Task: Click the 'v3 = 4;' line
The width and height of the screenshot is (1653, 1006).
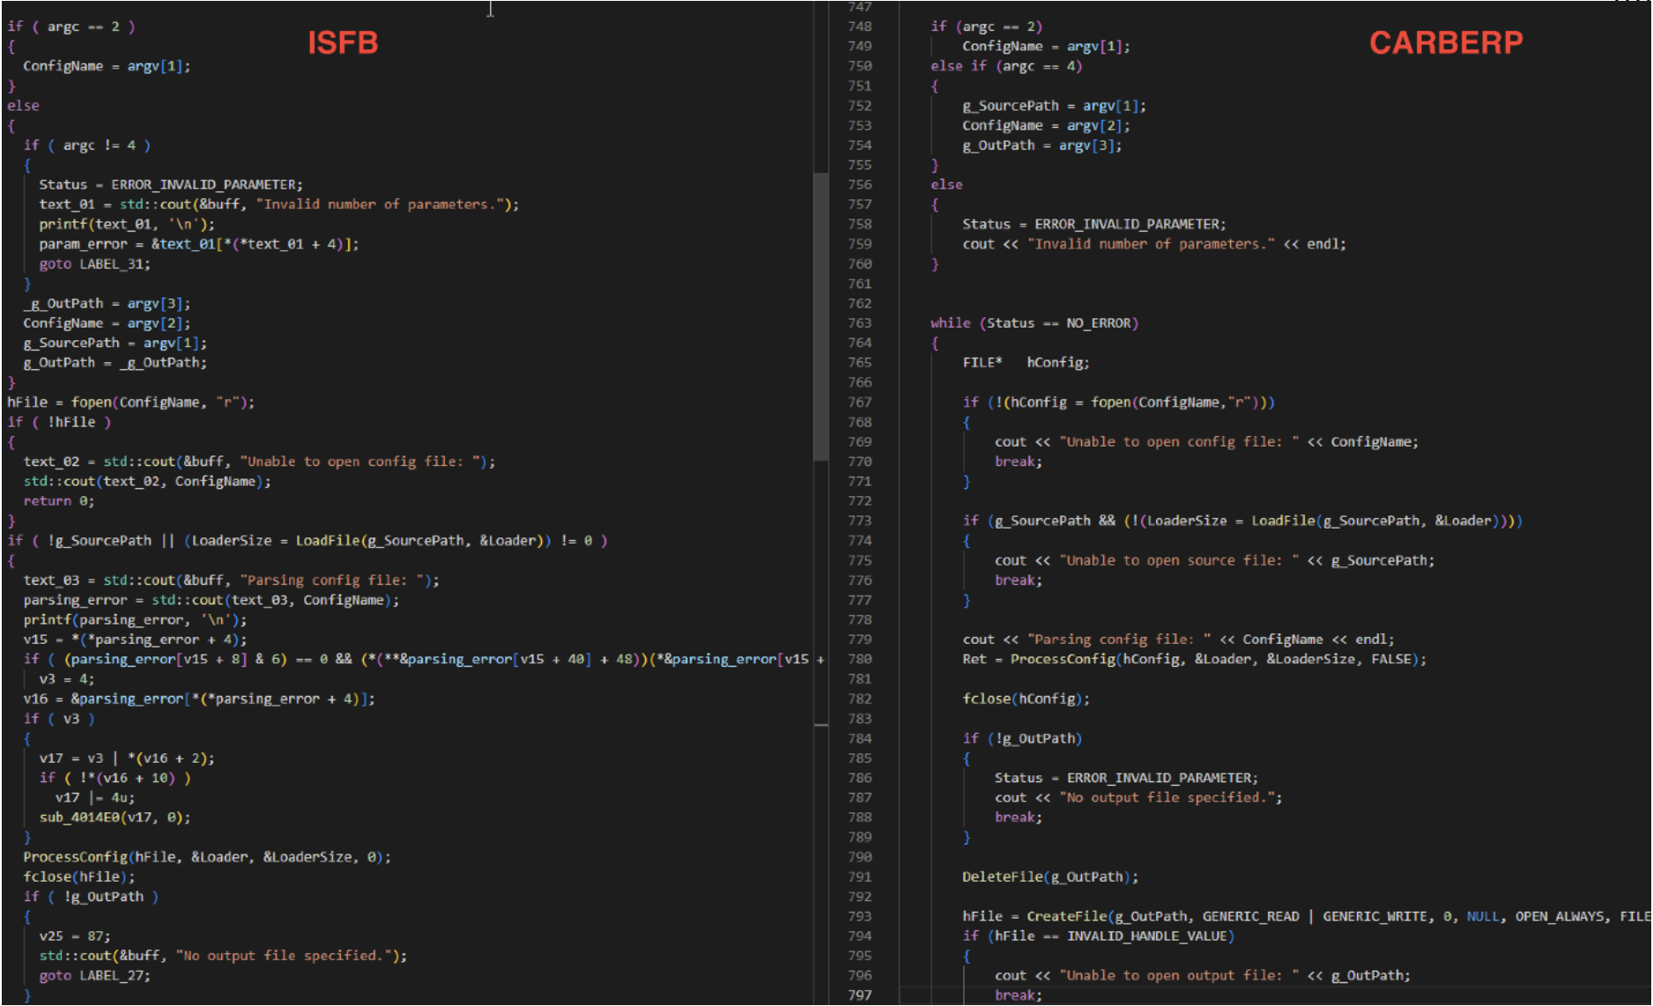Action: pos(67,679)
